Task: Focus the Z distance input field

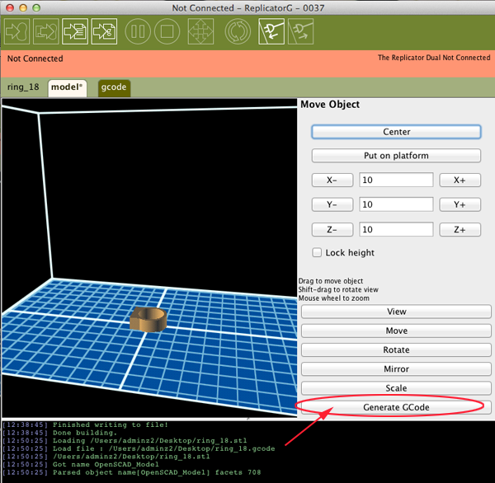Action: pyautogui.click(x=396, y=229)
